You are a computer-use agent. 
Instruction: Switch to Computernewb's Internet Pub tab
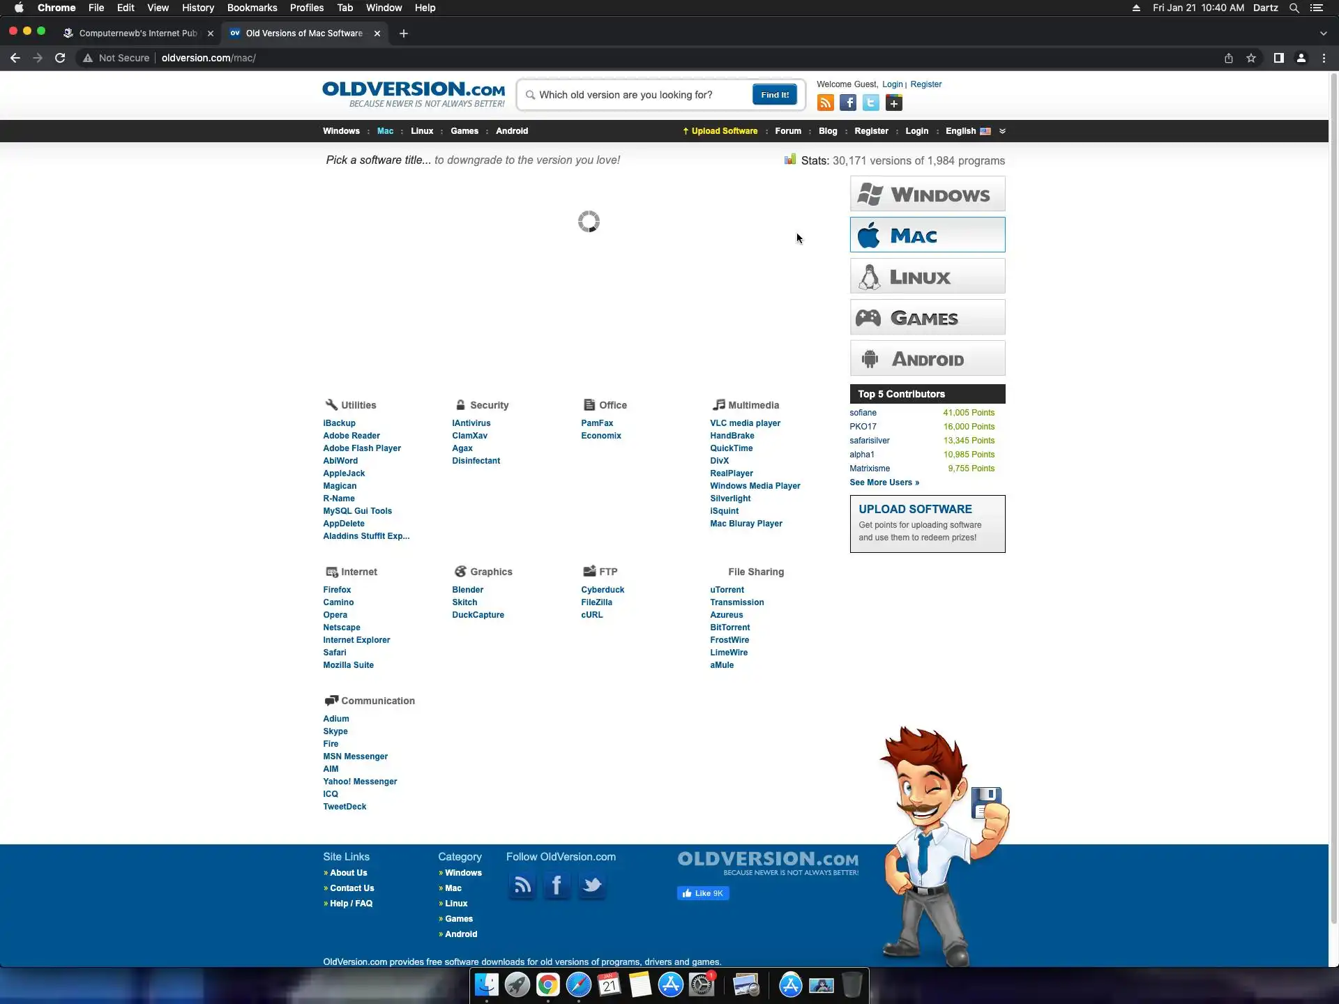[137, 33]
